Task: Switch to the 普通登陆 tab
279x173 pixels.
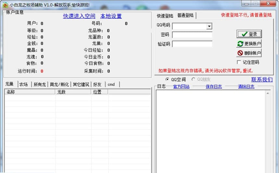Action: pyautogui.click(x=185, y=15)
